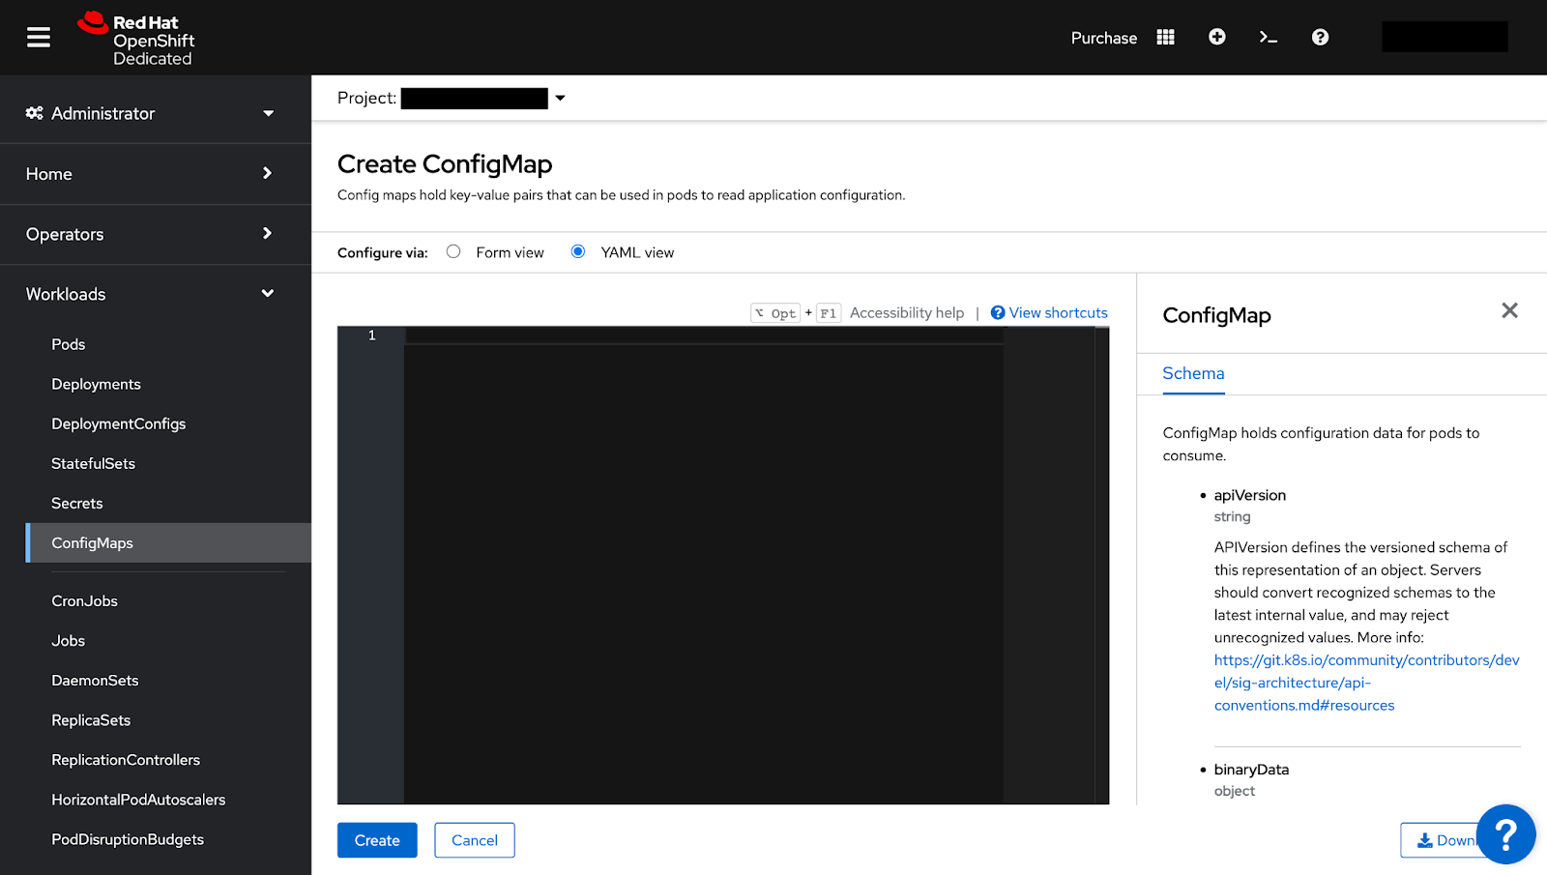This screenshot has width=1547, height=875.
Task: Click the View shortcuts question icon
Action: (x=998, y=312)
